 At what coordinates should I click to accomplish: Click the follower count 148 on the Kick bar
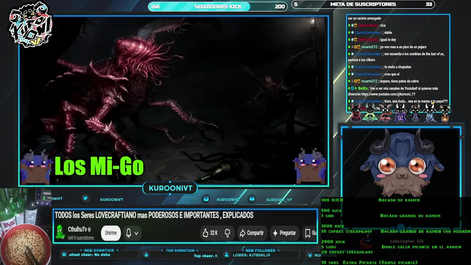click(x=155, y=7)
